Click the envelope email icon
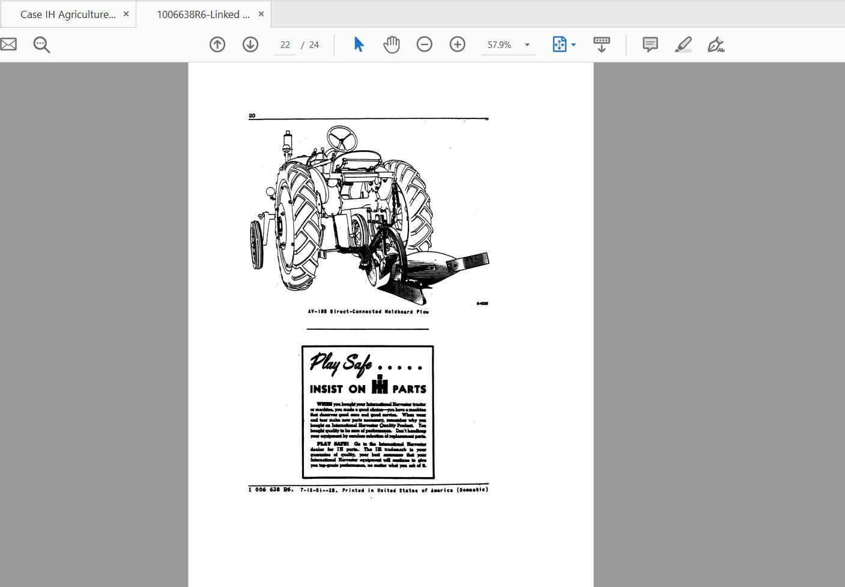Viewport: 845px width, 587px height. pos(8,44)
